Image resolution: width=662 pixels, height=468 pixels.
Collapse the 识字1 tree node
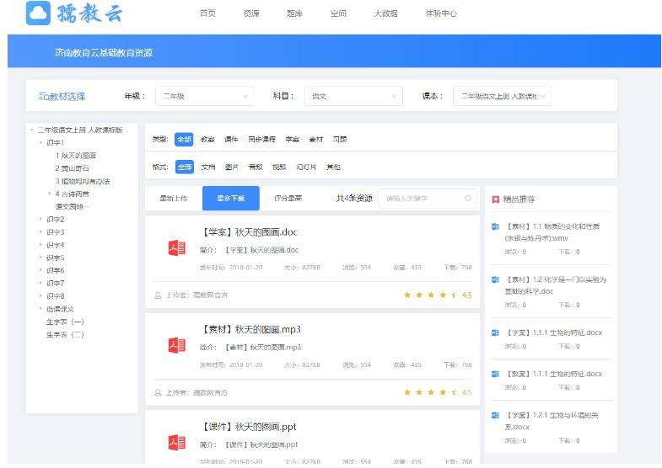pos(41,143)
